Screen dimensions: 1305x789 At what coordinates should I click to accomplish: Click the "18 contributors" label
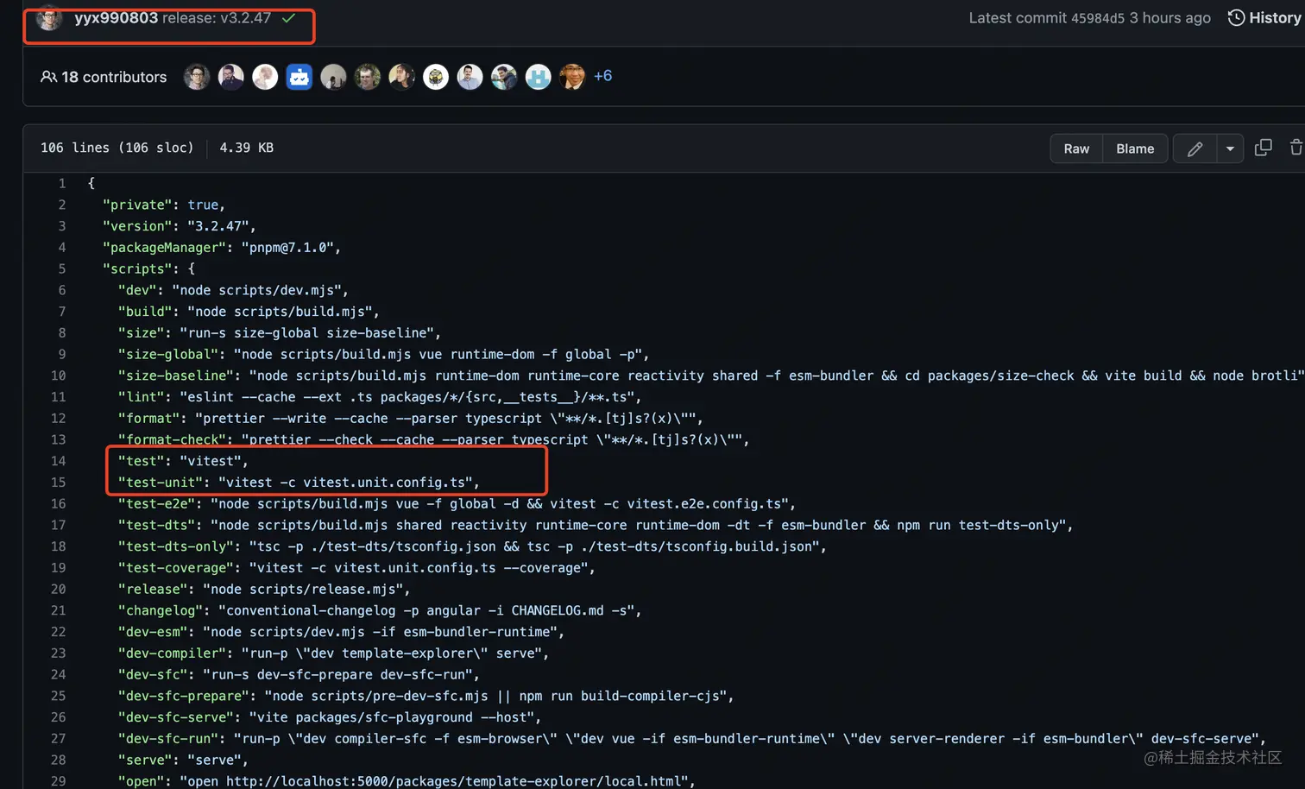[104, 77]
